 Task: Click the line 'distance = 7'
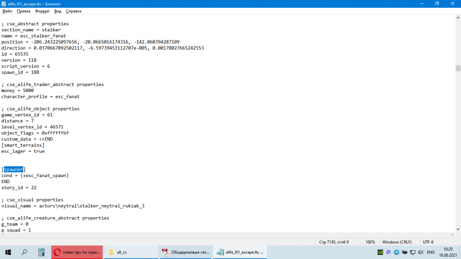(18, 121)
